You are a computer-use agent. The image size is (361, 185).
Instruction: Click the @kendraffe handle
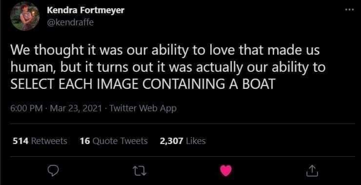click(x=70, y=22)
